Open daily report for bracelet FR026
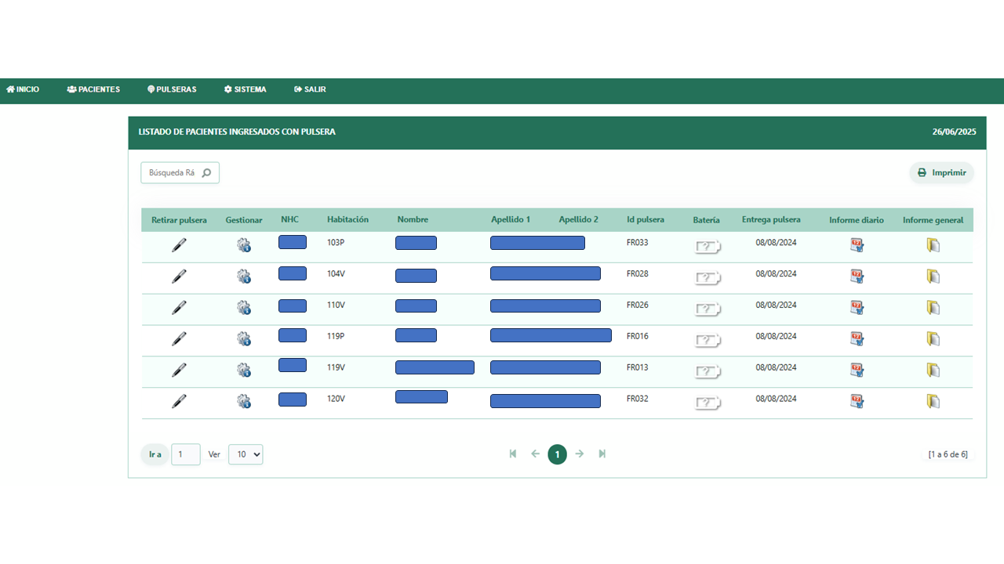This screenshot has width=1004, height=564. coord(857,308)
